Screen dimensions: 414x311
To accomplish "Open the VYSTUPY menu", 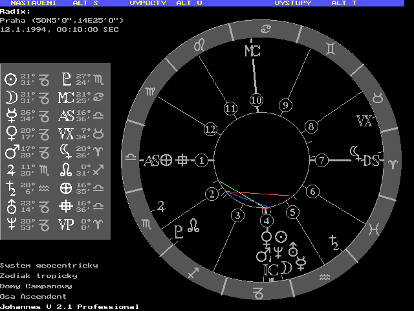I will tap(292, 3).
